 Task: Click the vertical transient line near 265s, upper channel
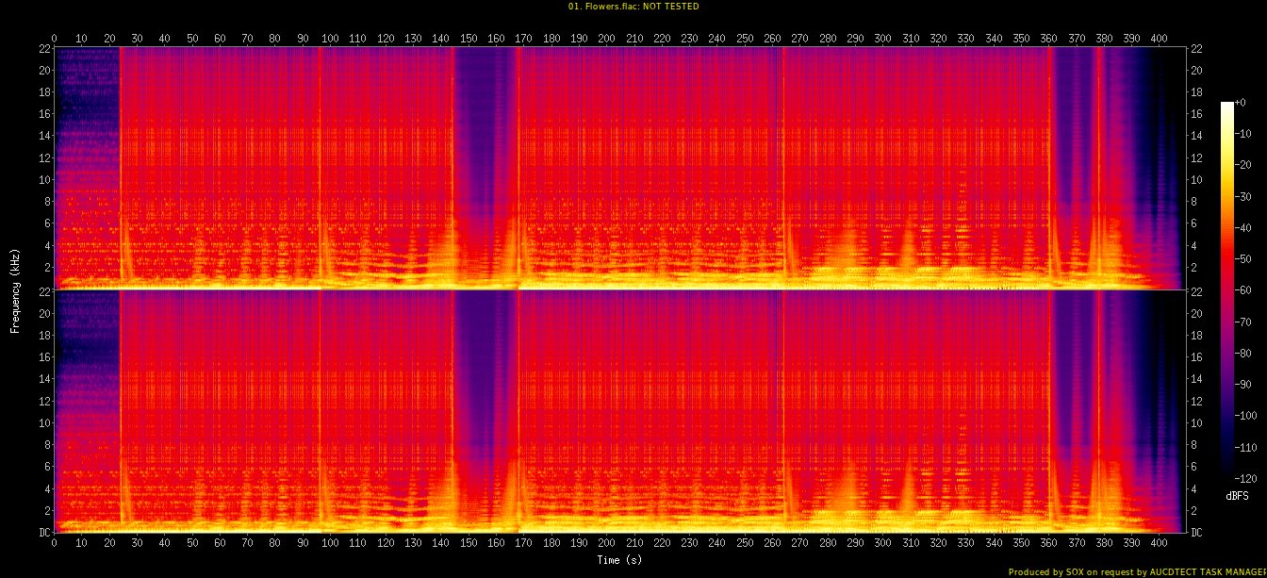783,141
